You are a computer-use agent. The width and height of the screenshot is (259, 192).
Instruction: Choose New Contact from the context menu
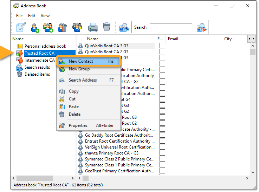(81, 61)
